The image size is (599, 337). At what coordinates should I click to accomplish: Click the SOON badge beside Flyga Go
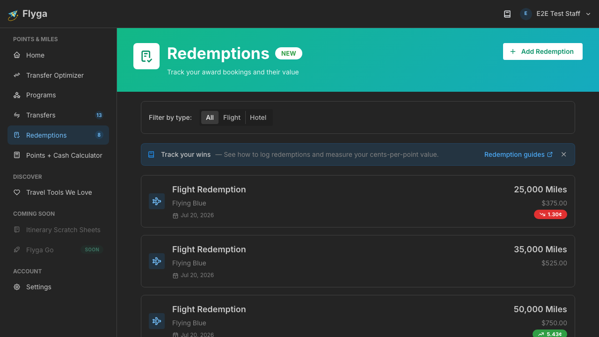point(92,250)
